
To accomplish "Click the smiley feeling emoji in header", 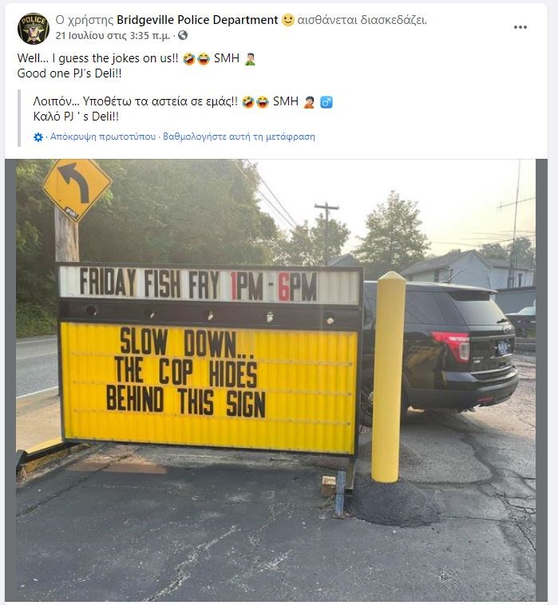I will coord(288,20).
